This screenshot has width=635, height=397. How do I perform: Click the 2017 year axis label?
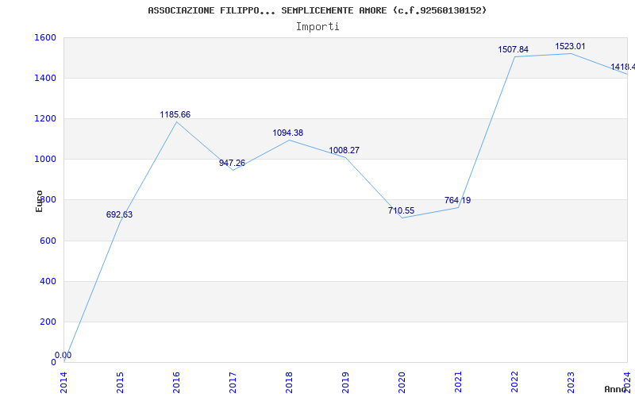point(233,382)
